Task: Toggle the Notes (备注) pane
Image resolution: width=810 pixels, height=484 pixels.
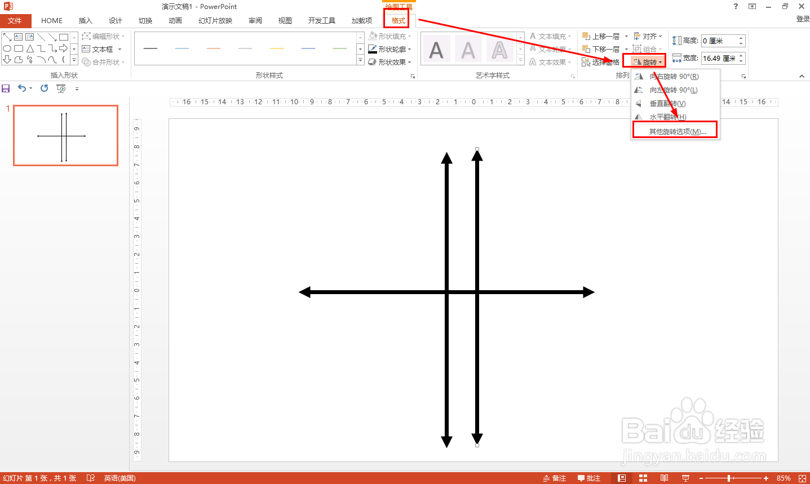Action: tap(555, 478)
